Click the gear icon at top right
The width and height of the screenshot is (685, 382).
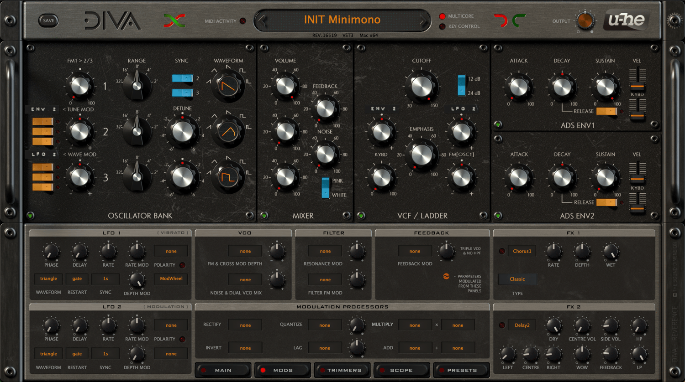pyautogui.click(x=674, y=21)
